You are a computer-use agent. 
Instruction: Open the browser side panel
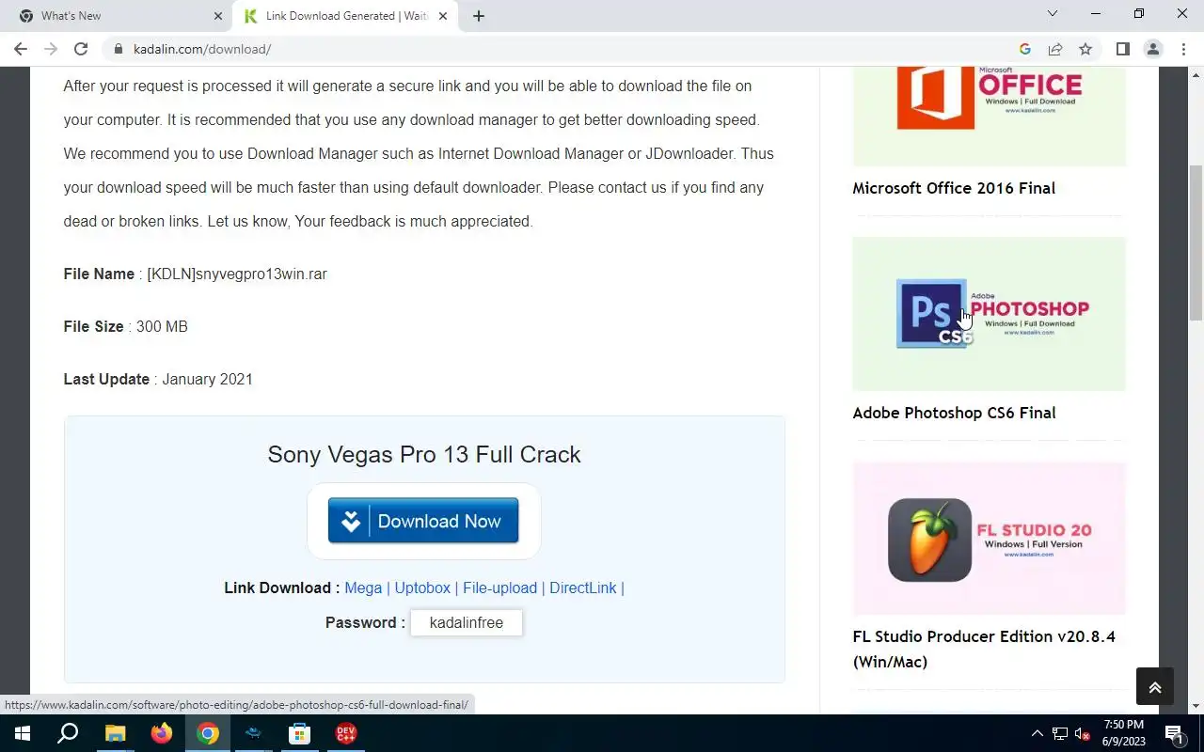1123,49
